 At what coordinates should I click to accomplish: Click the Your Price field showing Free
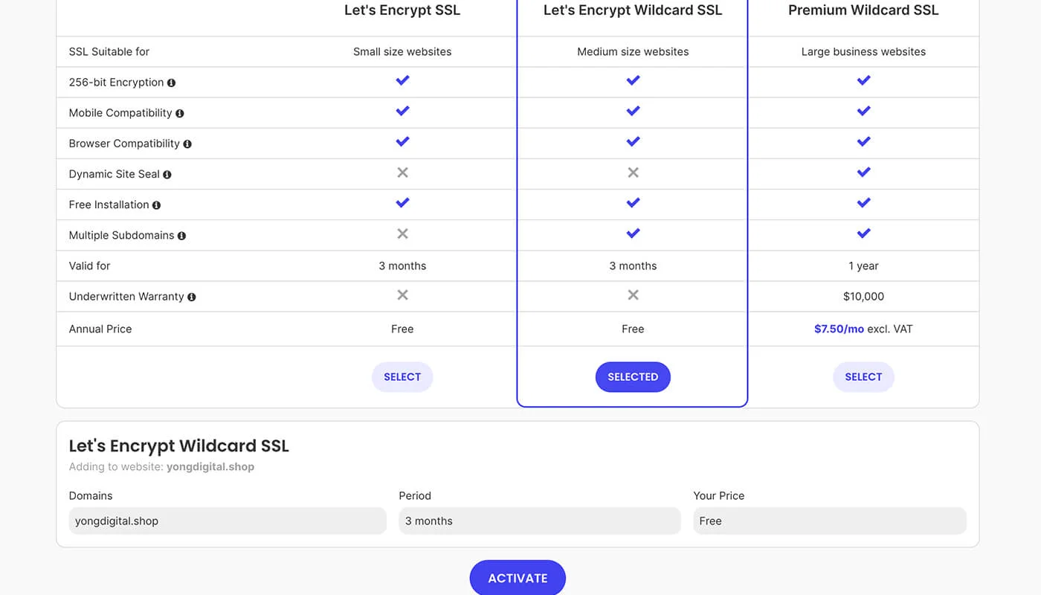[829, 521]
